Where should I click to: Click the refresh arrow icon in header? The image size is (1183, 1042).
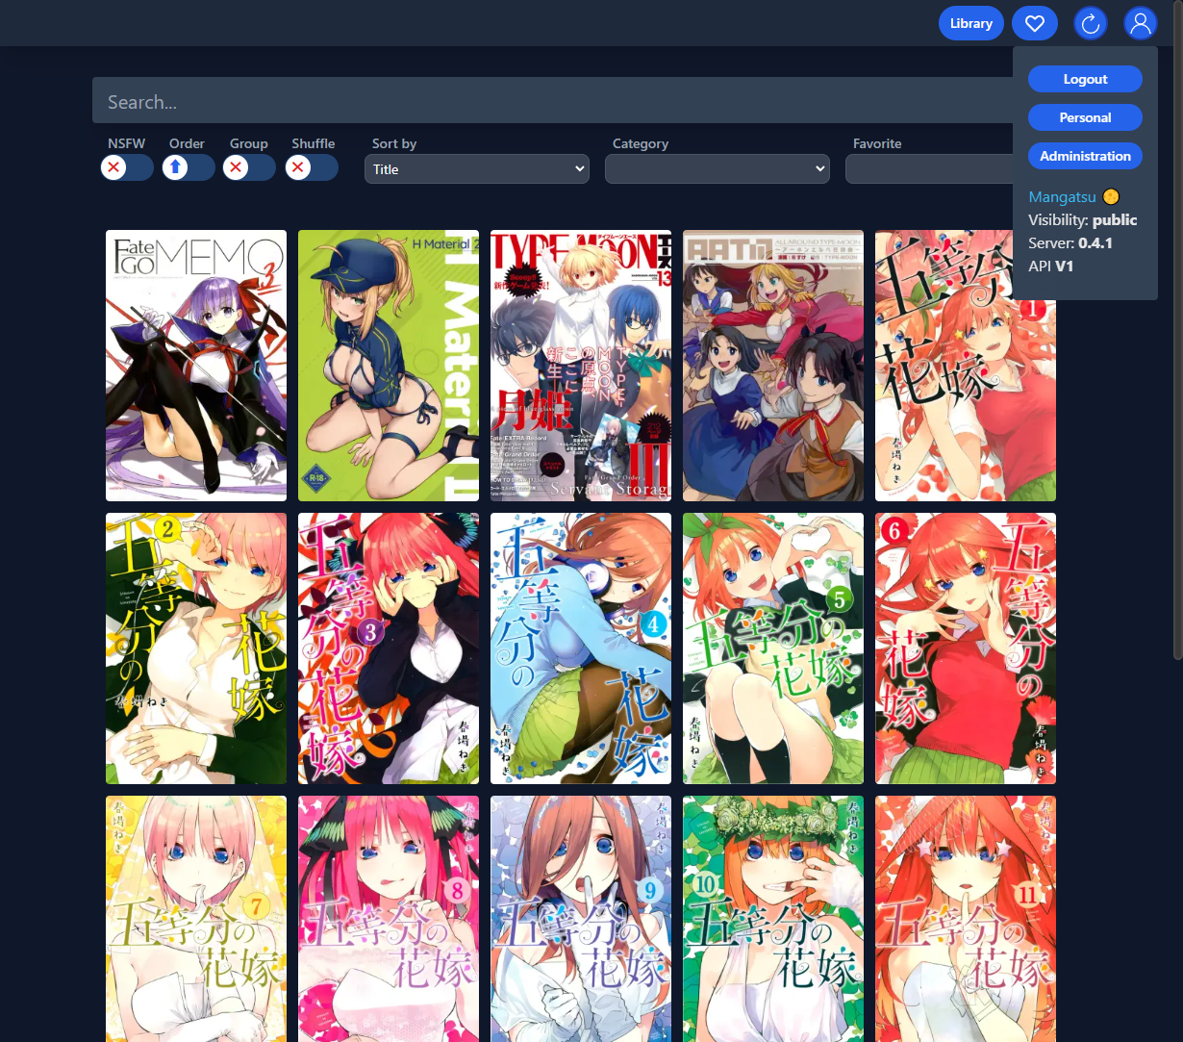pos(1091,23)
